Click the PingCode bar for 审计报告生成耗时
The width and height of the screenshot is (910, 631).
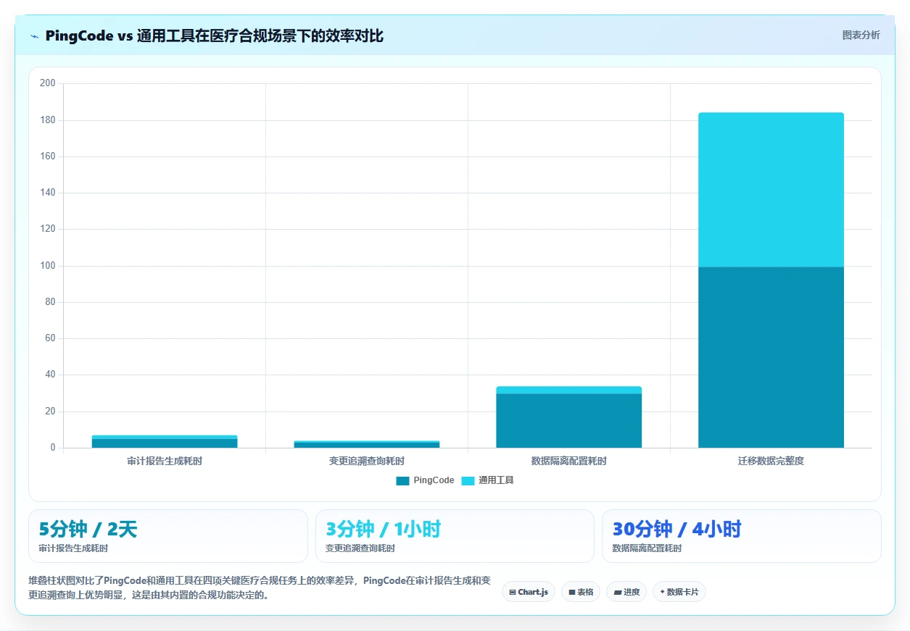[165, 443]
